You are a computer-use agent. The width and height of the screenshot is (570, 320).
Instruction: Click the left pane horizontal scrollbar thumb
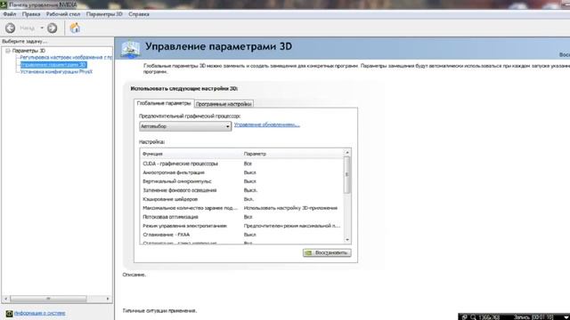(48, 299)
